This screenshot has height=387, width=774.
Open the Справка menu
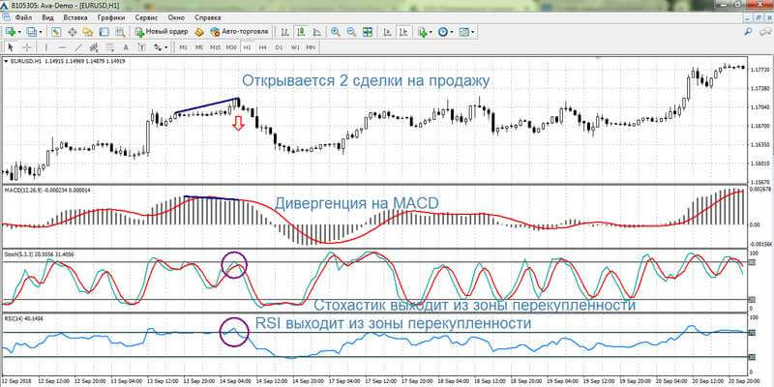coord(208,17)
